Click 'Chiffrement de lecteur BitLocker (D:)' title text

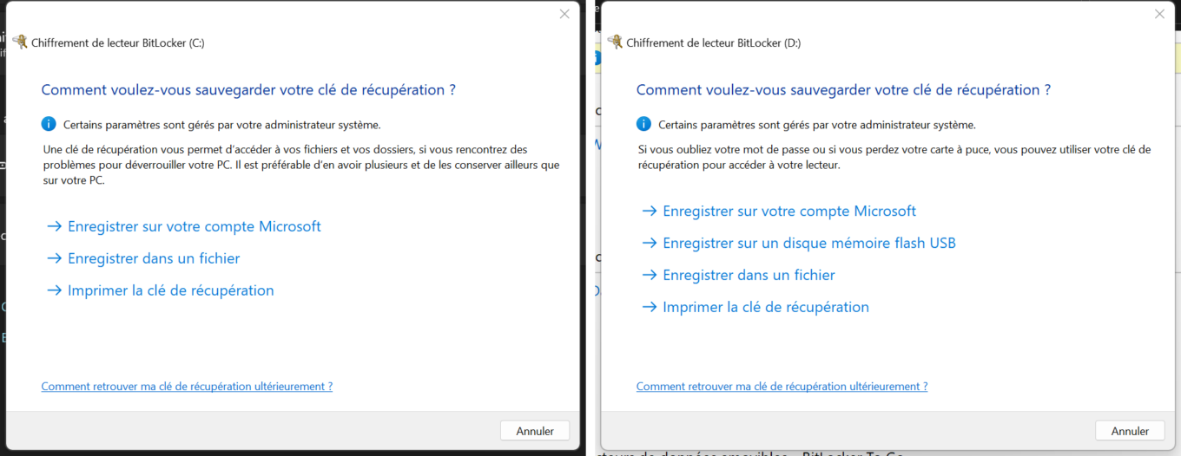pyautogui.click(x=713, y=42)
